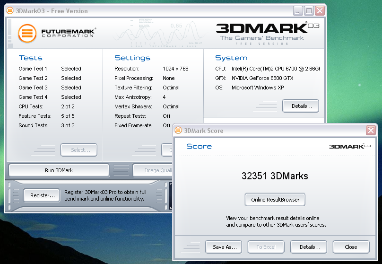Click the '3DMark Score' dialog title text
Image resolution: width=382 pixels, height=264 pixels.
point(204,131)
